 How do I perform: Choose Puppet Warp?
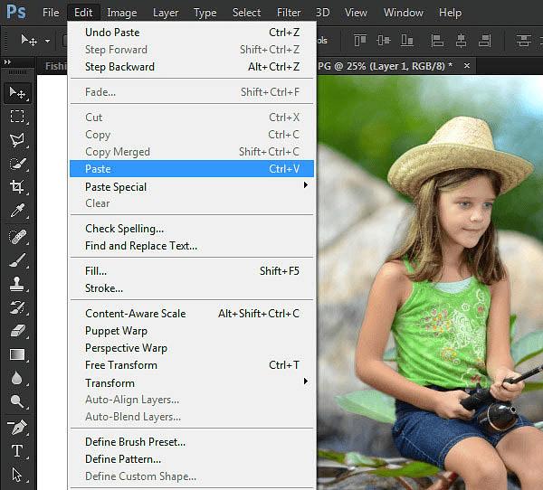(x=192, y=331)
